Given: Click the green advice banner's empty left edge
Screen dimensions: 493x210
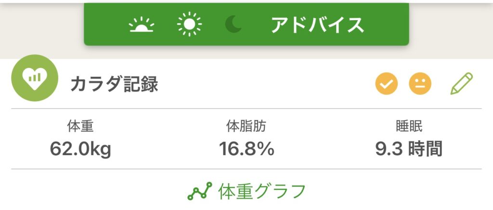Looking at the screenshot, I should [x=104, y=24].
